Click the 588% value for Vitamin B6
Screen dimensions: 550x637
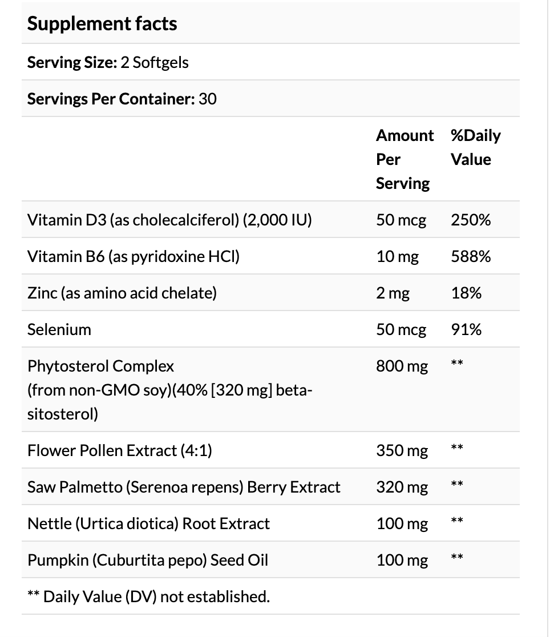471,256
